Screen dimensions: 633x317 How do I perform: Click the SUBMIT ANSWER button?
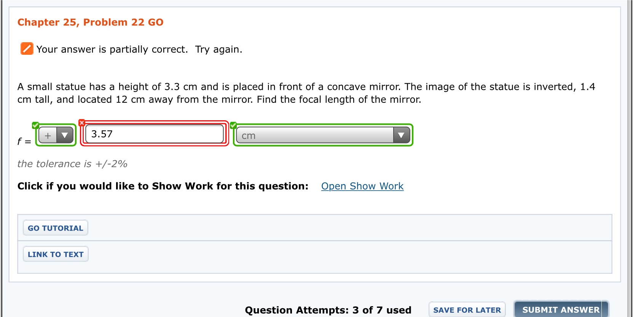pos(560,310)
